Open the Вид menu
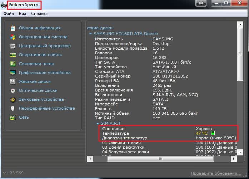249x179 pixels. coord(23,14)
